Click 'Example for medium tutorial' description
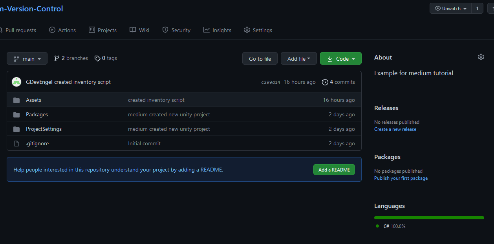Image resolution: width=494 pixels, height=244 pixels. [x=413, y=73]
